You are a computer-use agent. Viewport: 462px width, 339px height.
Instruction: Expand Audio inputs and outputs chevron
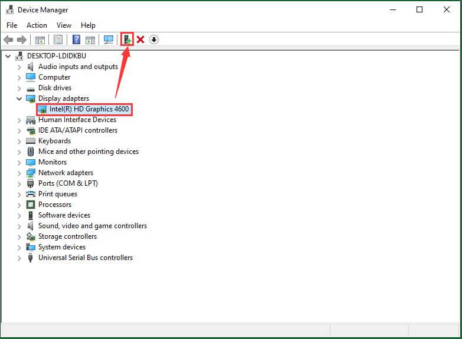[19, 67]
